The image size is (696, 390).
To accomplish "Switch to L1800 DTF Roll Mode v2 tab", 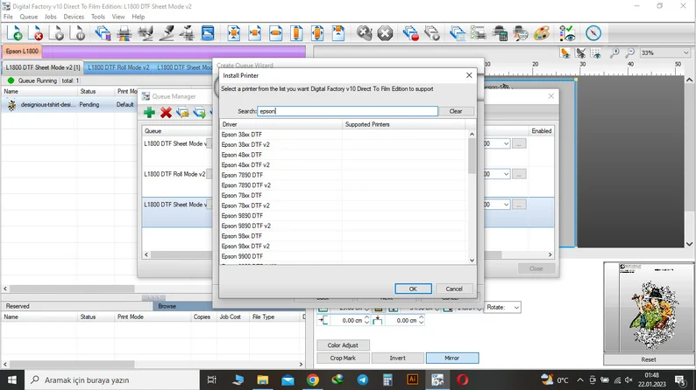I will 118,67.
